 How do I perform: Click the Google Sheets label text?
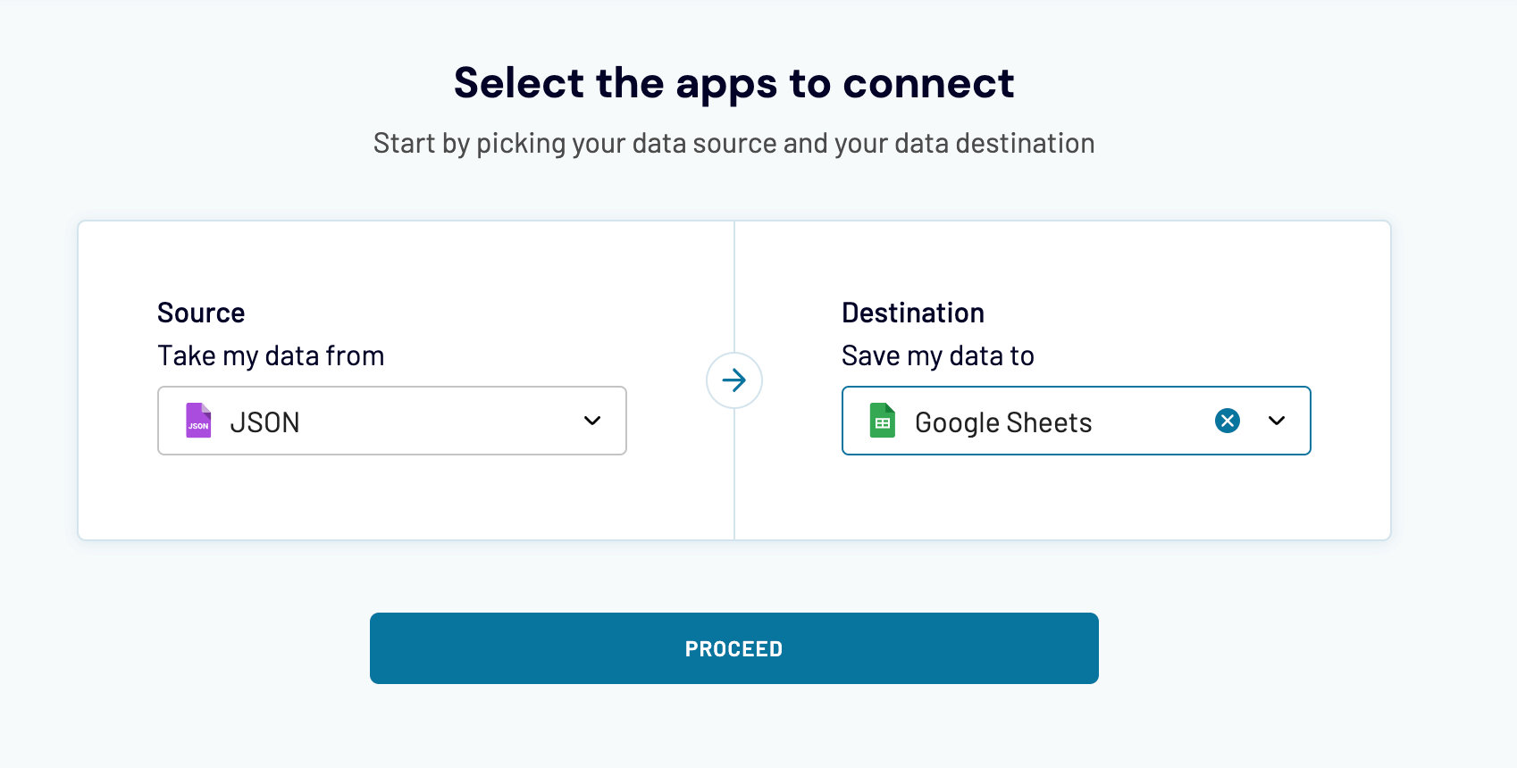[x=1002, y=421]
